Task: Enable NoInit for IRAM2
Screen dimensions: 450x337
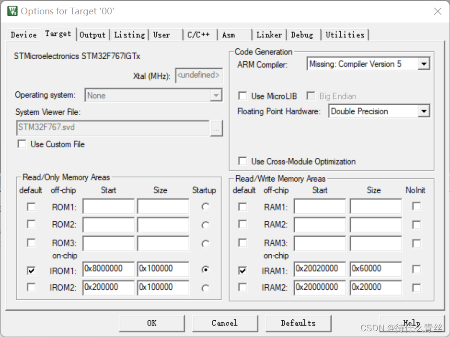Action: (x=416, y=288)
